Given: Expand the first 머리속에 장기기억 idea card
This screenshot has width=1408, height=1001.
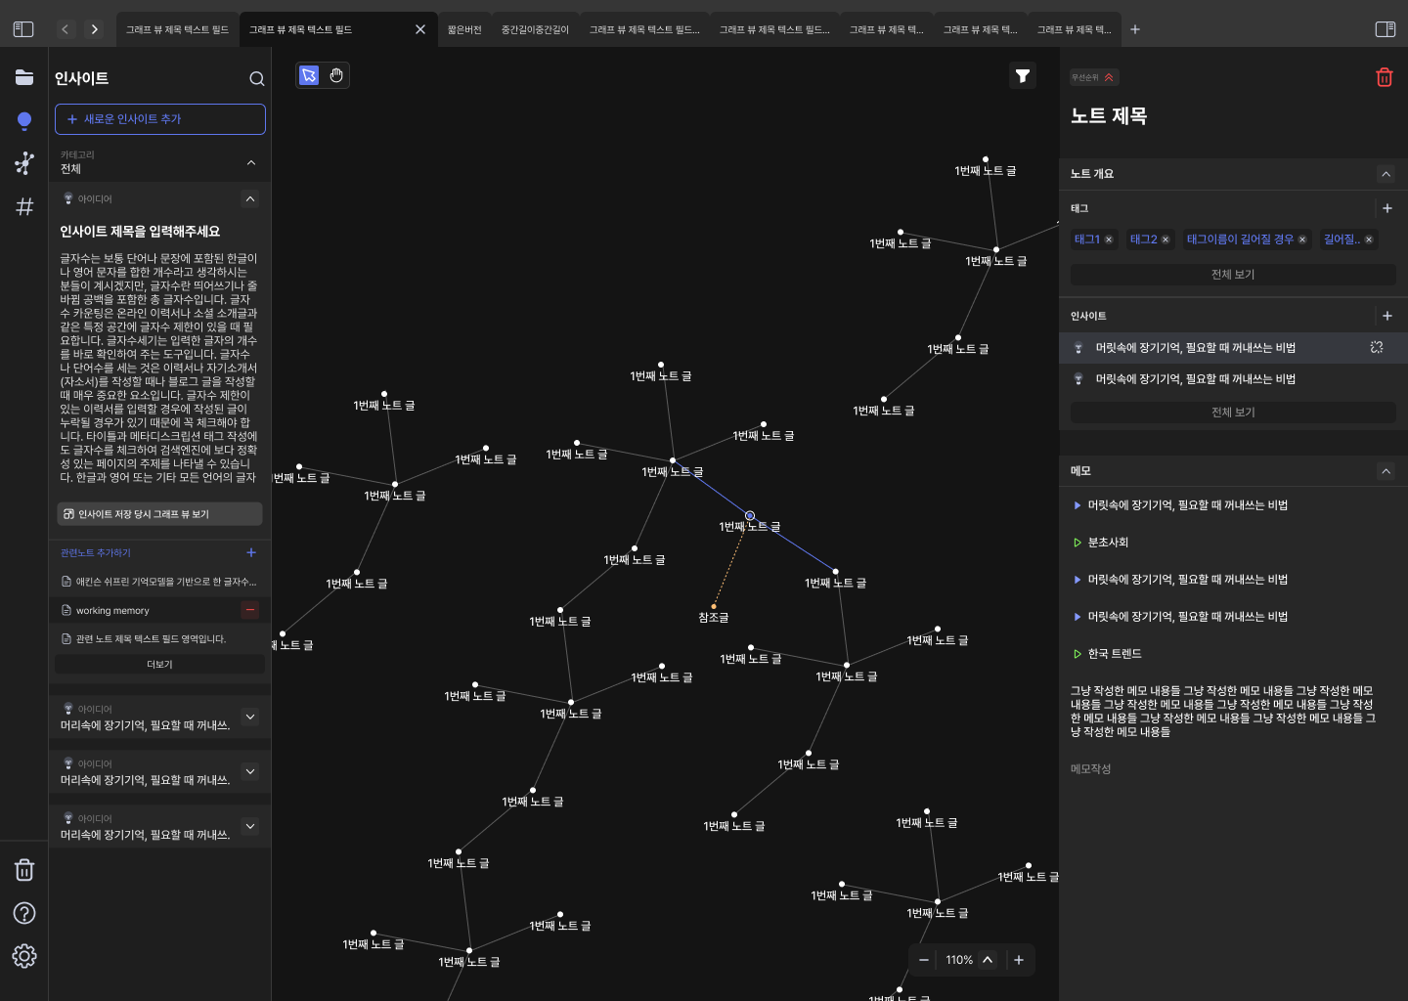Looking at the screenshot, I should pos(250,717).
